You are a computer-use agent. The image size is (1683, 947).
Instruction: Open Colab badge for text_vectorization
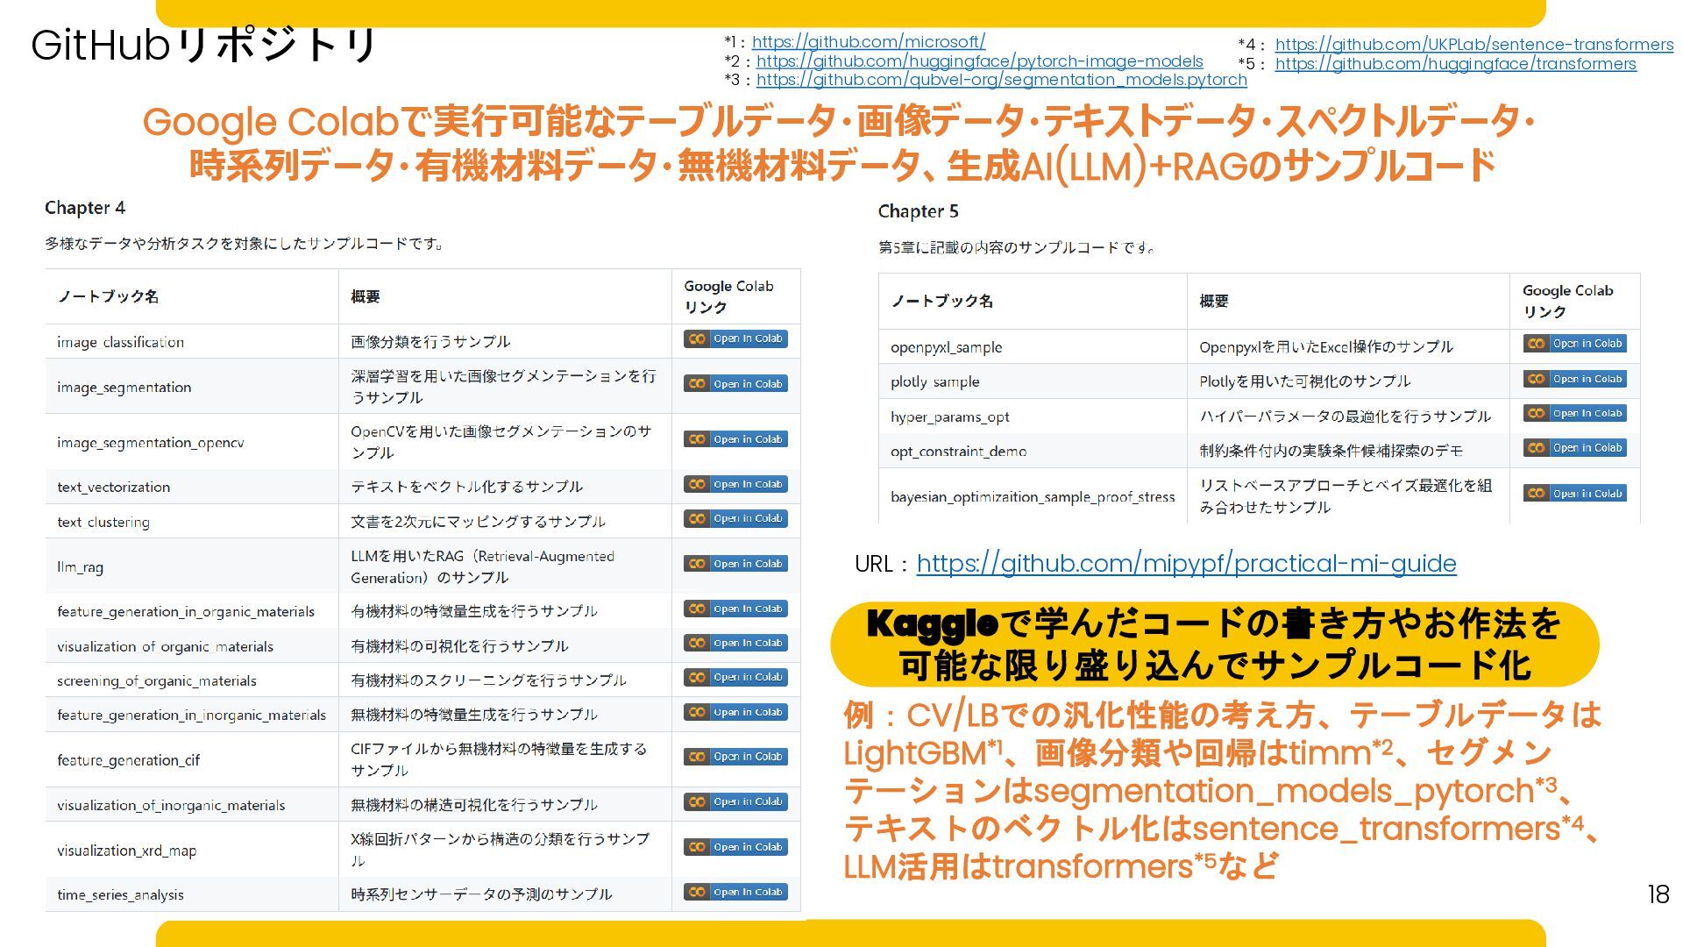coord(735,484)
